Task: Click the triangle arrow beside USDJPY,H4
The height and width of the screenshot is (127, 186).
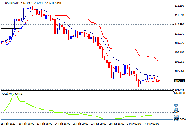Action: point(3,3)
